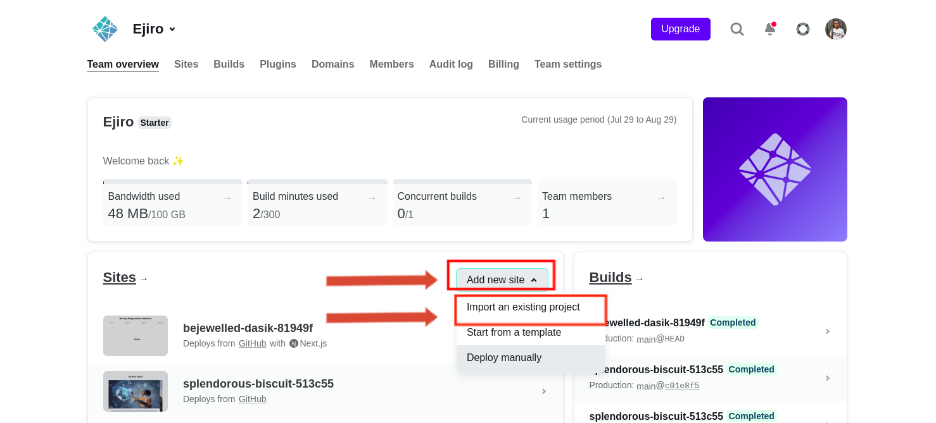Choose Start from a template

[514, 333]
